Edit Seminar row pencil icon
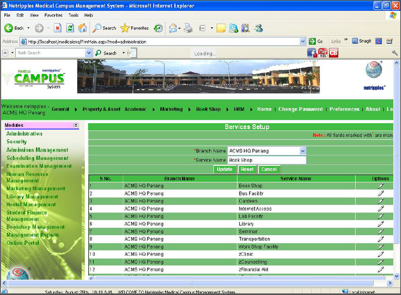The image size is (401, 295). pyautogui.click(x=380, y=231)
